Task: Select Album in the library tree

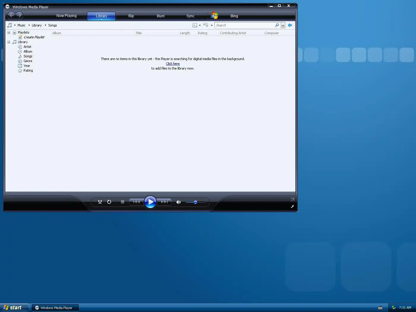Action: (28, 51)
